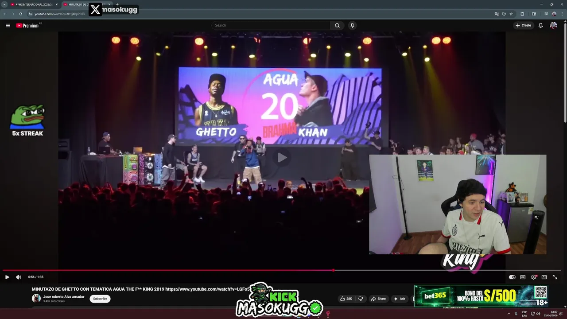Open taskbar clock showing 18:57

coord(551,314)
